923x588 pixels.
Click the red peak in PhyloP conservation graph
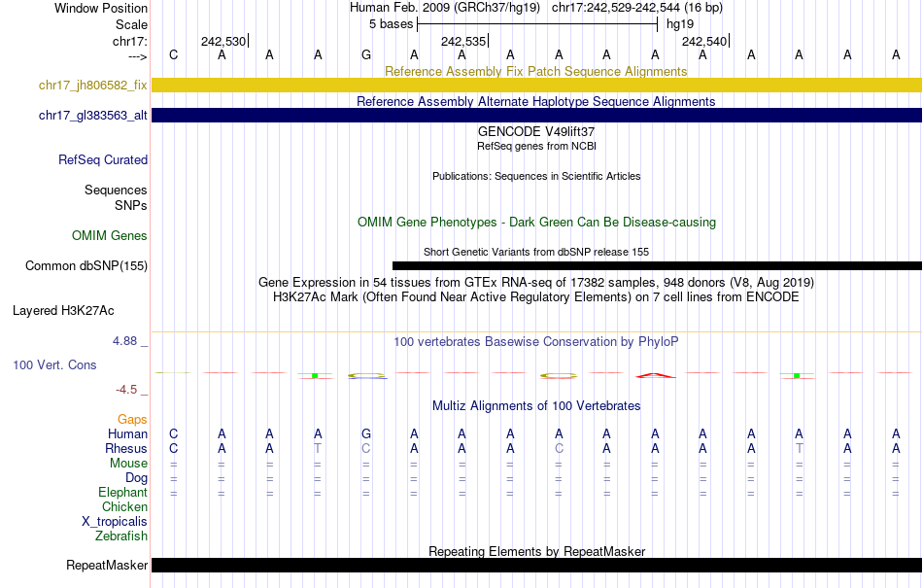pos(655,374)
